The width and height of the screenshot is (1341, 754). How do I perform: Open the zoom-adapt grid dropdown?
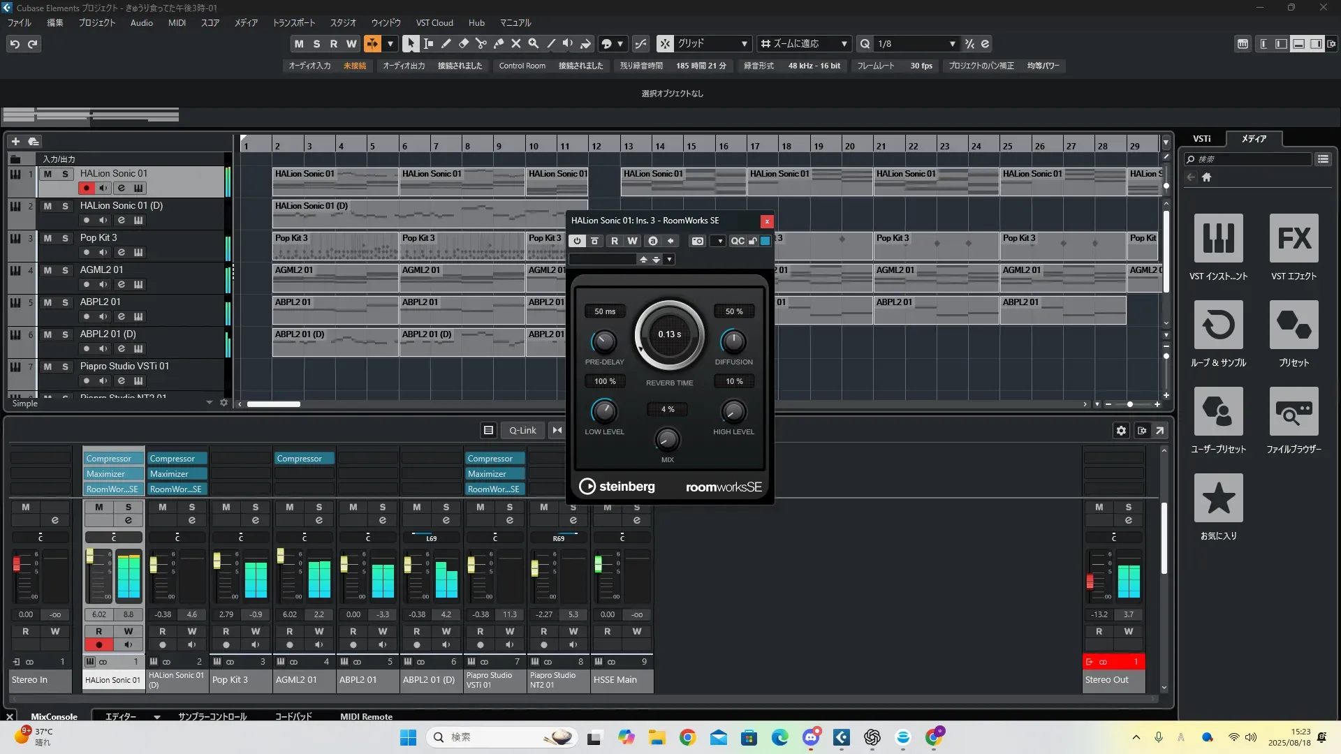tap(844, 43)
